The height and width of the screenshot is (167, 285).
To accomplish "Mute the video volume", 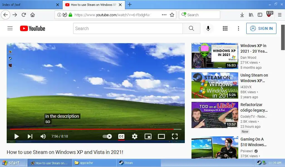I will [x=43, y=136].
